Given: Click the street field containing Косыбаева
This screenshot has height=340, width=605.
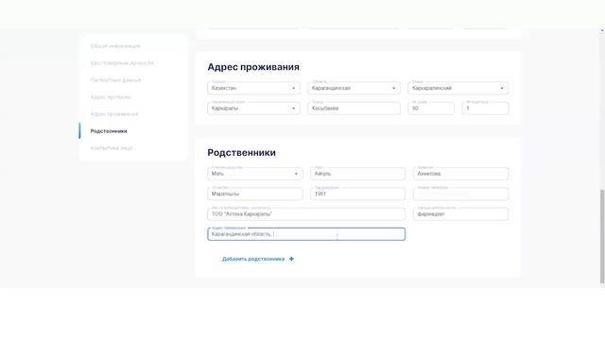Looking at the screenshot, I should 354,109.
